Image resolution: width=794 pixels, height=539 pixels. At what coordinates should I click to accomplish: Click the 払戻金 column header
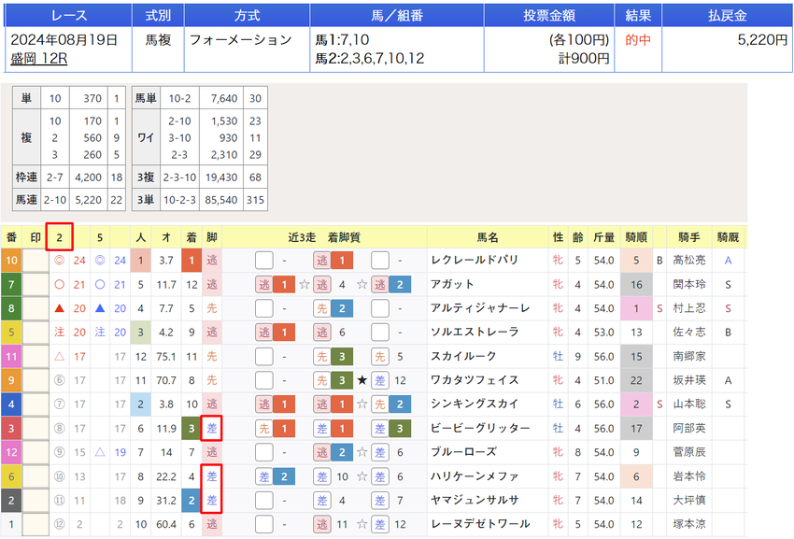point(727,15)
